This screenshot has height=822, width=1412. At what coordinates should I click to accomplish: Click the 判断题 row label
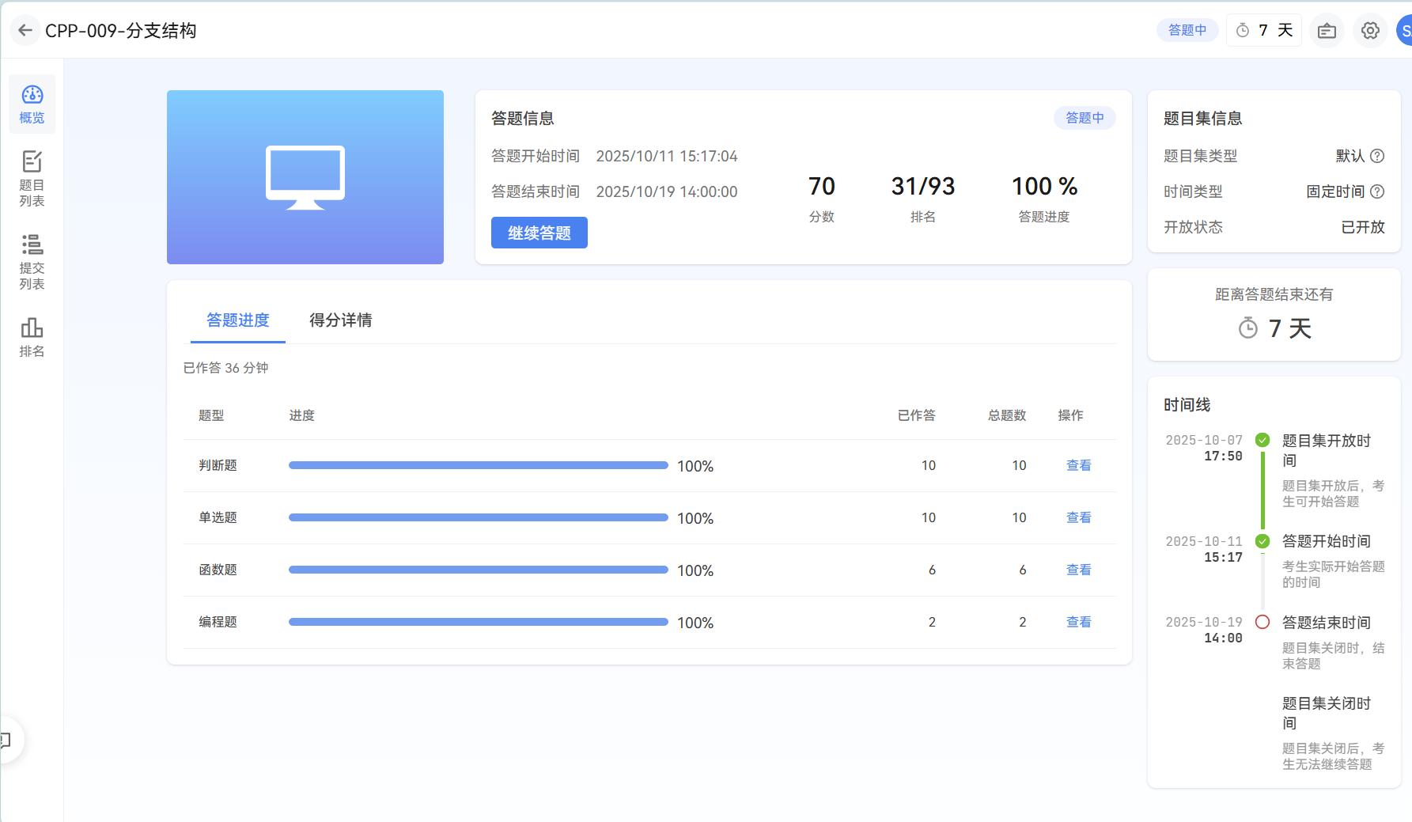[x=218, y=465]
